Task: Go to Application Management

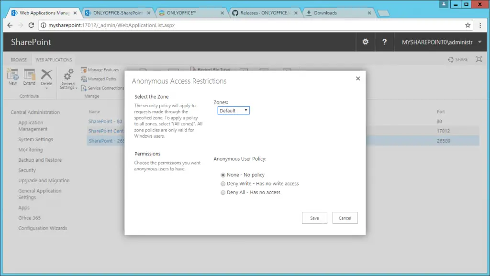Action: click(x=33, y=126)
